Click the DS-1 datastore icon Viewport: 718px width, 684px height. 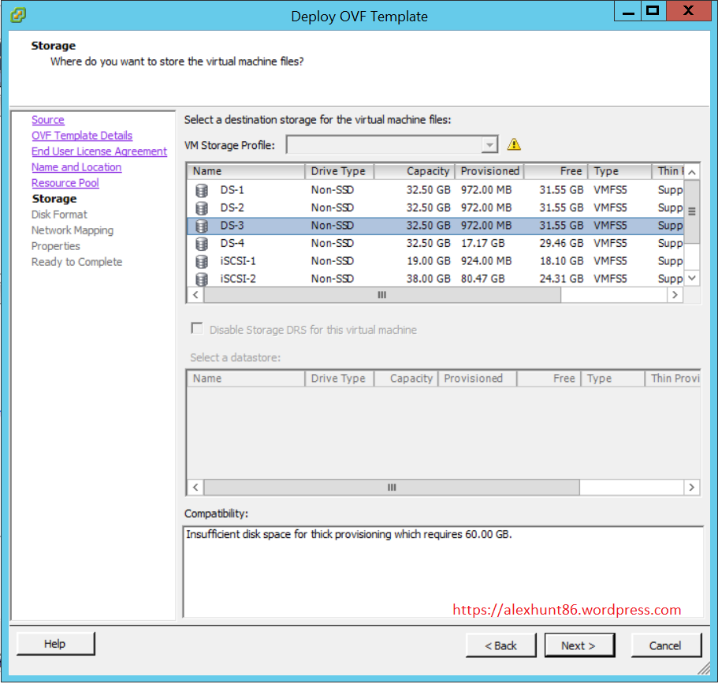click(202, 190)
